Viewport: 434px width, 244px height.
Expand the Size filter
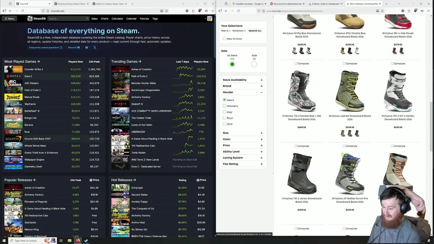(261, 133)
